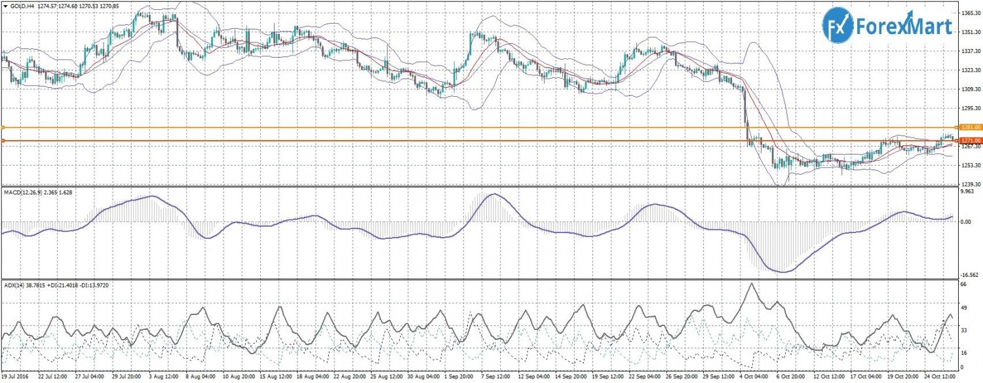This screenshot has height=383, width=983.
Task: Select the 1271.00 orange price tag
Action: tap(969, 141)
